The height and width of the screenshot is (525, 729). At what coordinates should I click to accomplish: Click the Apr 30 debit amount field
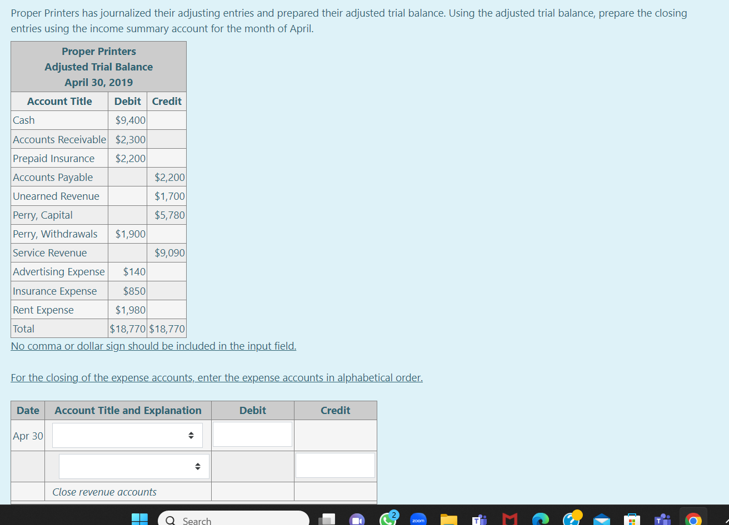252,434
